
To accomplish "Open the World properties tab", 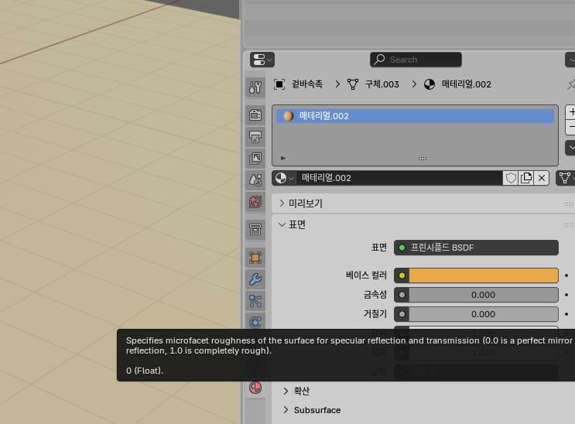I will (x=255, y=202).
